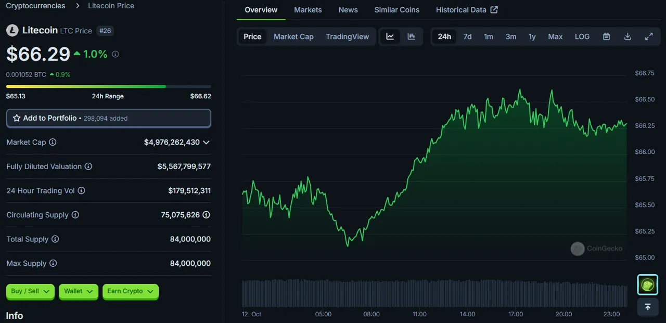
Task: Show Market Cap info tooltip
Action: (53, 142)
